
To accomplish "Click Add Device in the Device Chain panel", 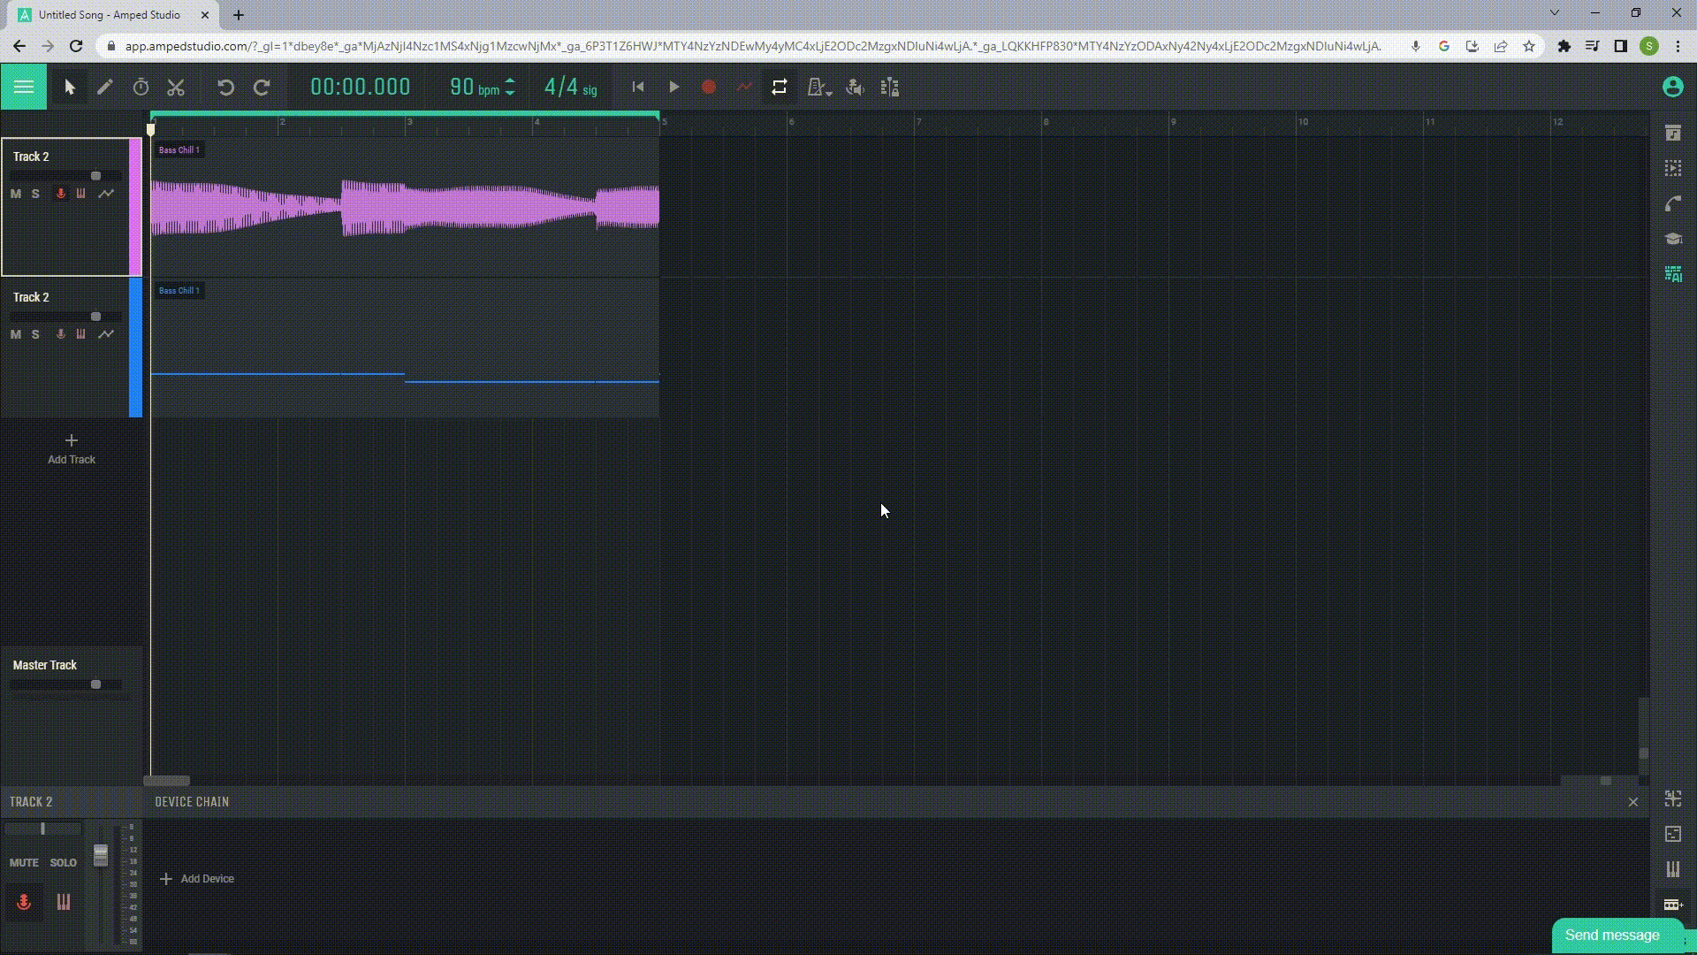I will [x=196, y=878].
